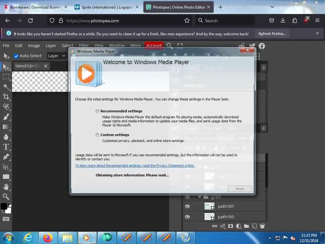Screen dimensions: 325x244
Task: Open the Windows Start button
Action: click(x=9, y=238)
